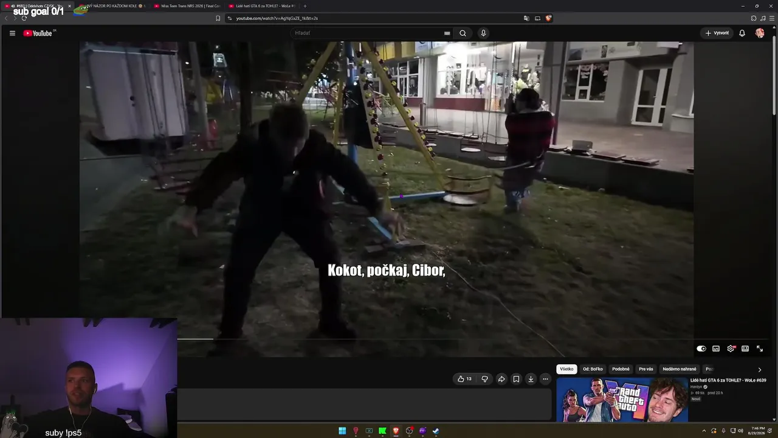Switch to the 'NÁZOR PO KAŽDOM KOLE' tab
Viewport: 778px width, 438px height.
[112, 6]
